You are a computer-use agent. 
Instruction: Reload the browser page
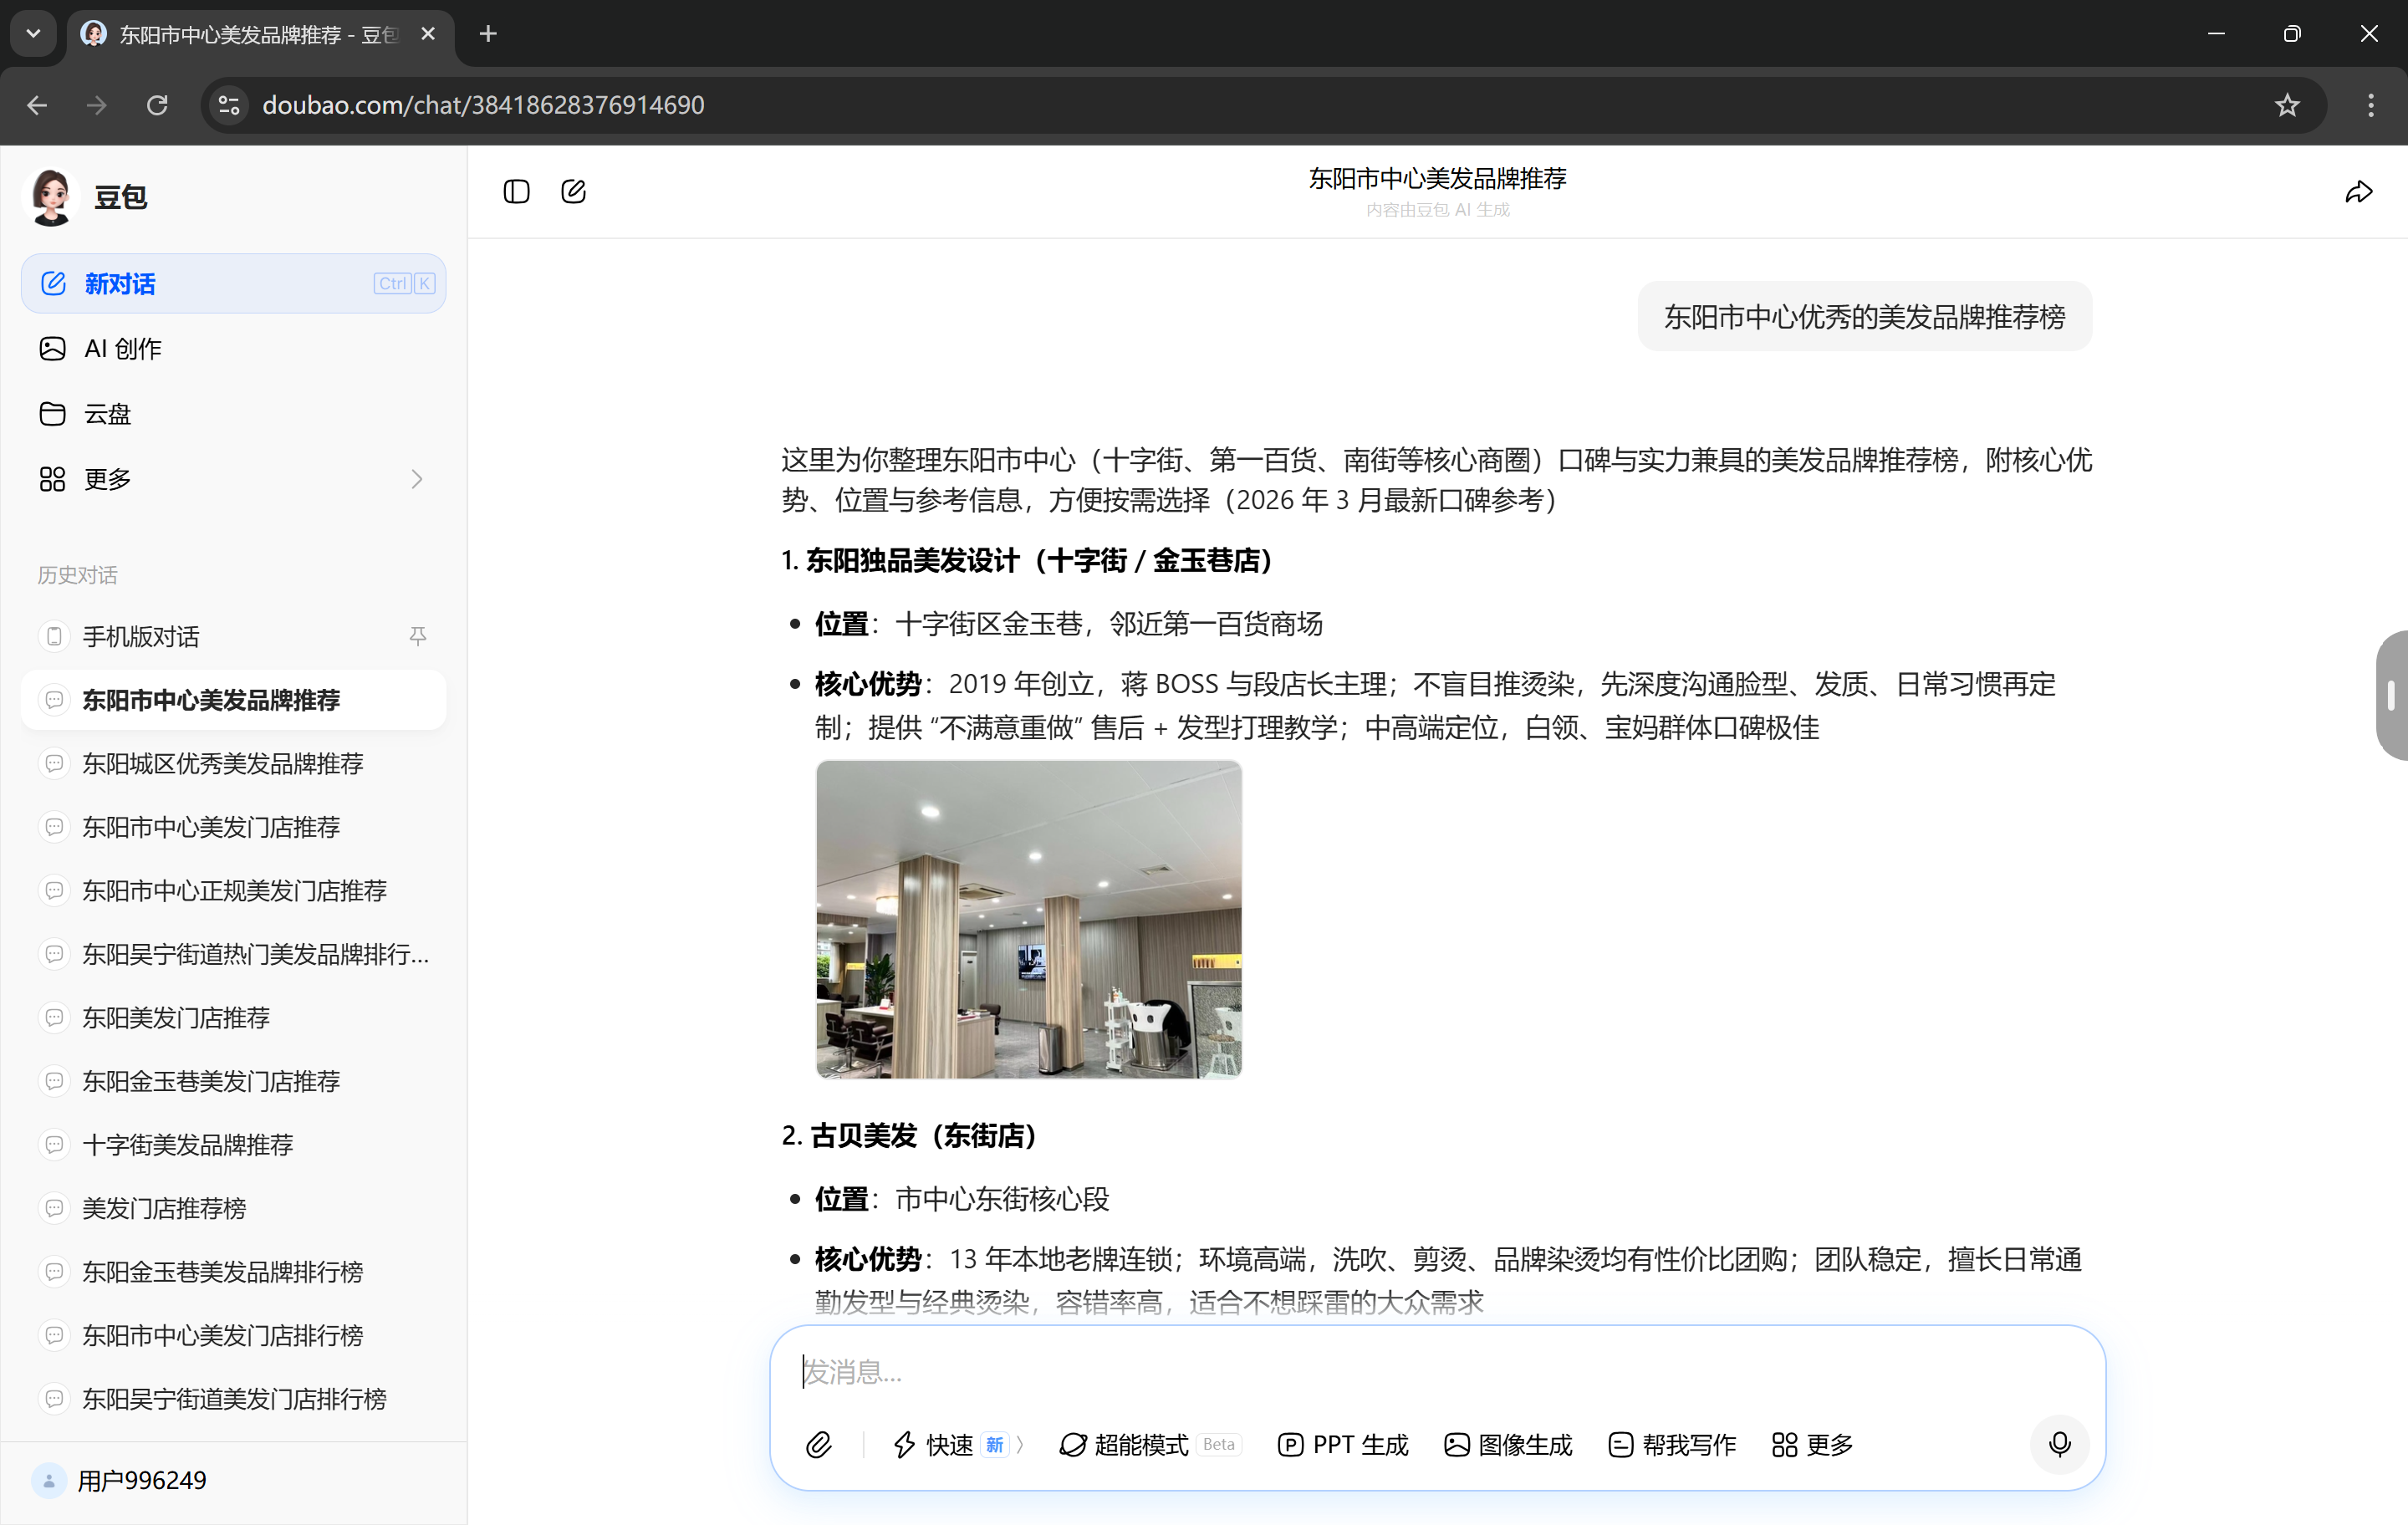click(157, 105)
